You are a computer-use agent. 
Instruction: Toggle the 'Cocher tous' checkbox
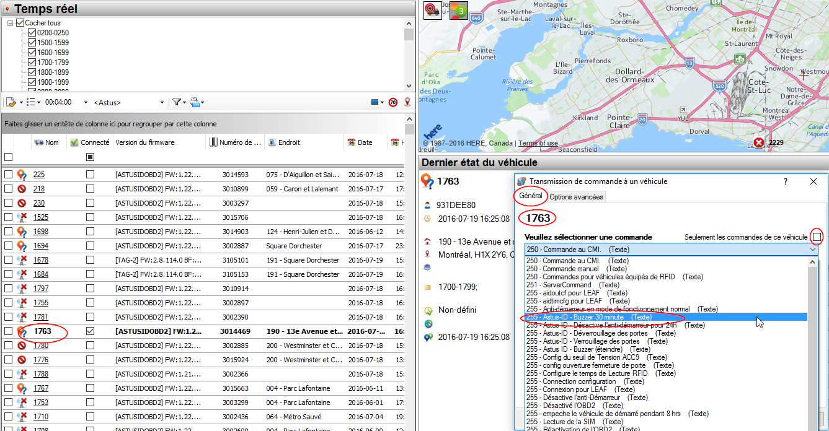coord(20,23)
